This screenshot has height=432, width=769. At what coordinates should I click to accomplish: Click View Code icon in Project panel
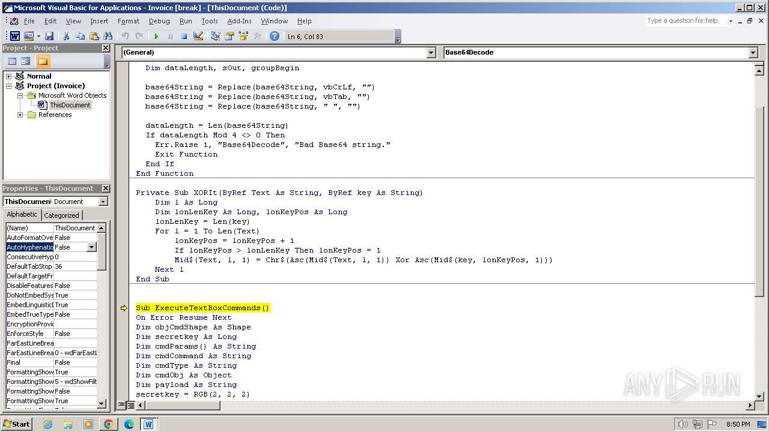[12, 61]
